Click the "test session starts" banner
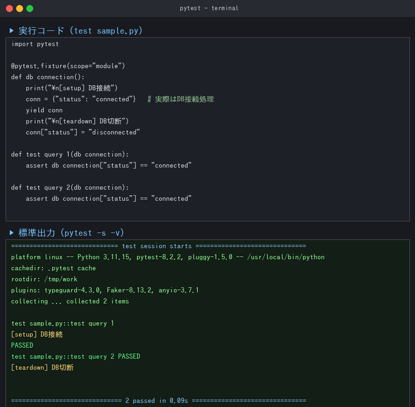 tap(159, 246)
